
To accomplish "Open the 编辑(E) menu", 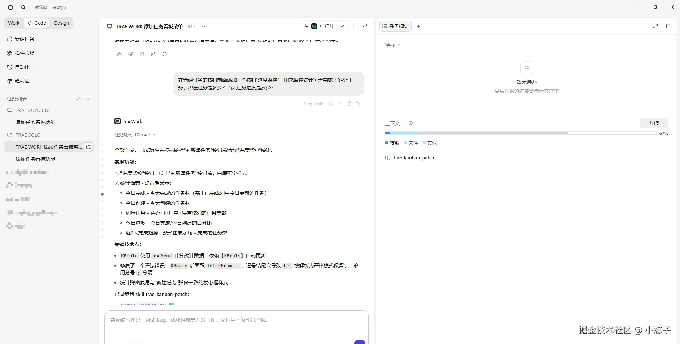I will click(41, 7).
